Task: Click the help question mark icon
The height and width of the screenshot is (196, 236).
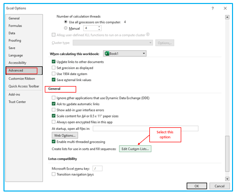Action: pos(213,8)
